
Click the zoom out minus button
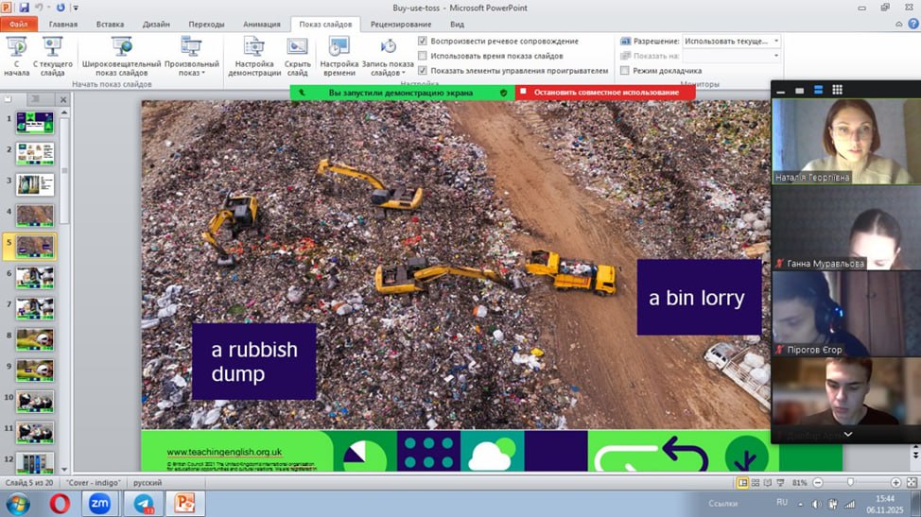click(818, 482)
